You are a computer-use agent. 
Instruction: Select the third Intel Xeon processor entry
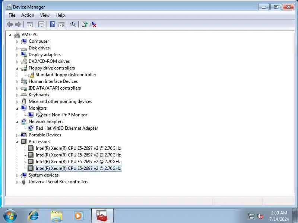pos(78,162)
